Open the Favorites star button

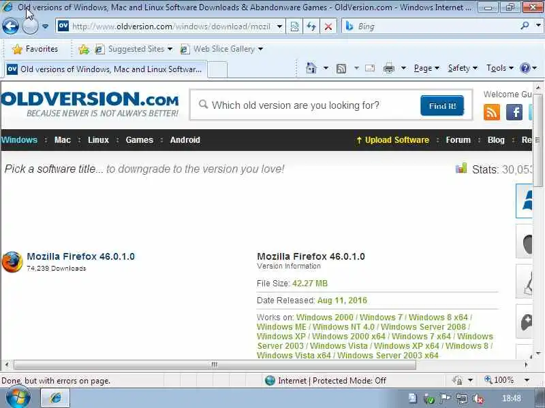tap(35, 49)
